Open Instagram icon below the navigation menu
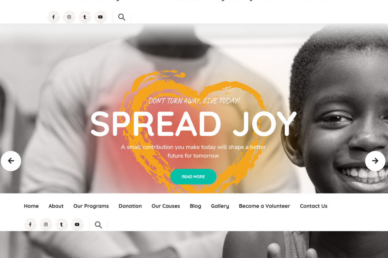 [x=46, y=224]
